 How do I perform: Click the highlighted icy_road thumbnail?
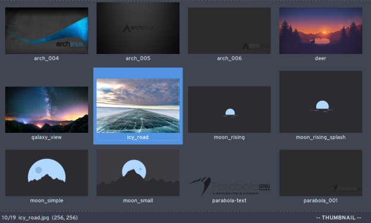[138, 106]
